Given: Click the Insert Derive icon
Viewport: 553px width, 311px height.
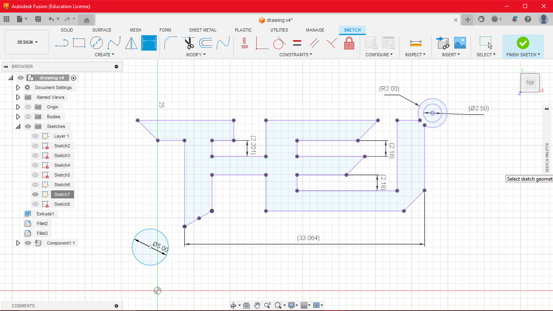Looking at the screenshot, I should [443, 43].
